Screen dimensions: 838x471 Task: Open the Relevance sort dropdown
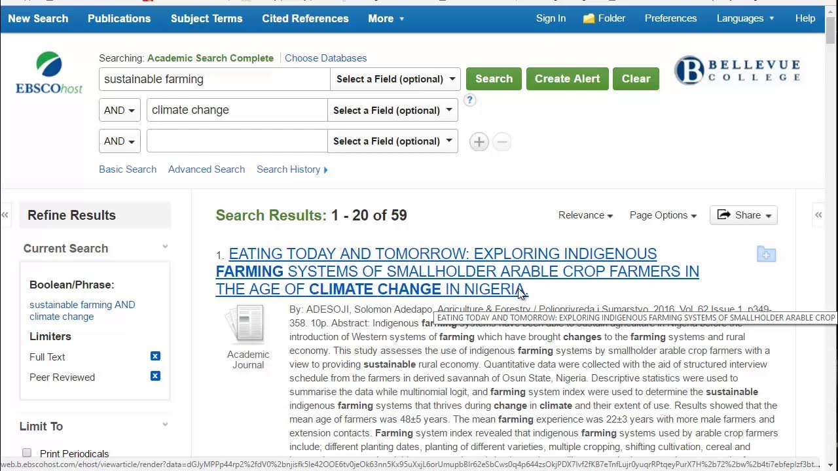tap(585, 215)
